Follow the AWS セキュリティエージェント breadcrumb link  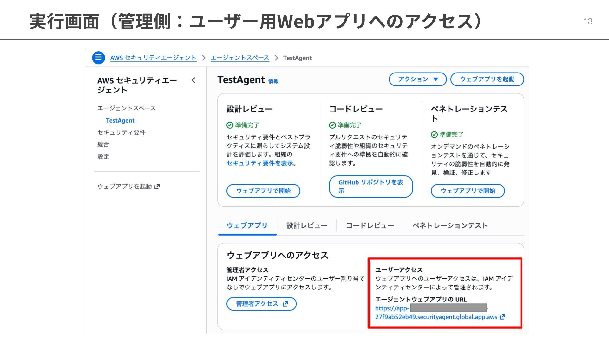point(153,58)
